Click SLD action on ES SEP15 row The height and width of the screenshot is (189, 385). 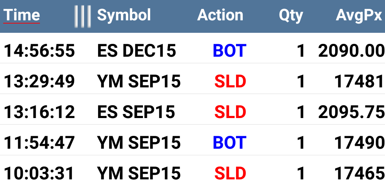pos(230,112)
